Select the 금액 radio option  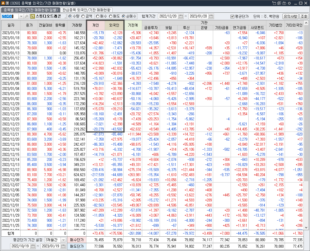click(83, 16)
